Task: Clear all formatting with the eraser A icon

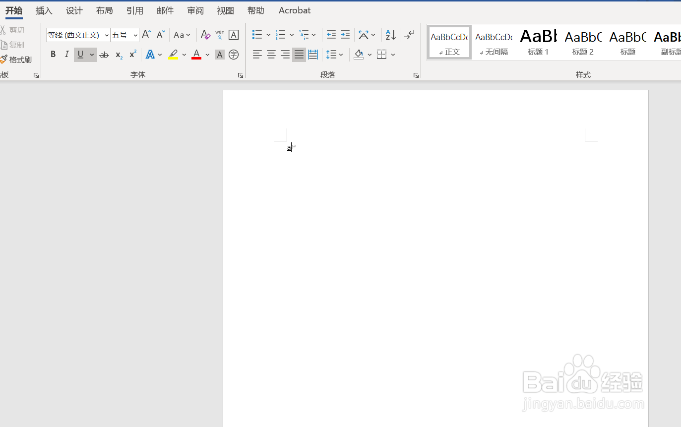Action: tap(205, 35)
